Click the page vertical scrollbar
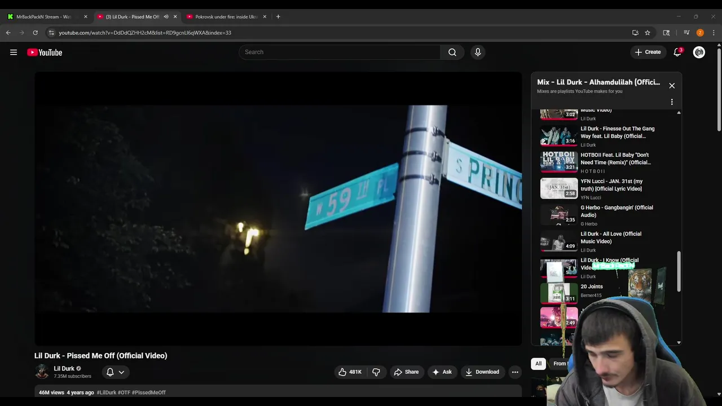This screenshot has width=722, height=406. [x=719, y=90]
